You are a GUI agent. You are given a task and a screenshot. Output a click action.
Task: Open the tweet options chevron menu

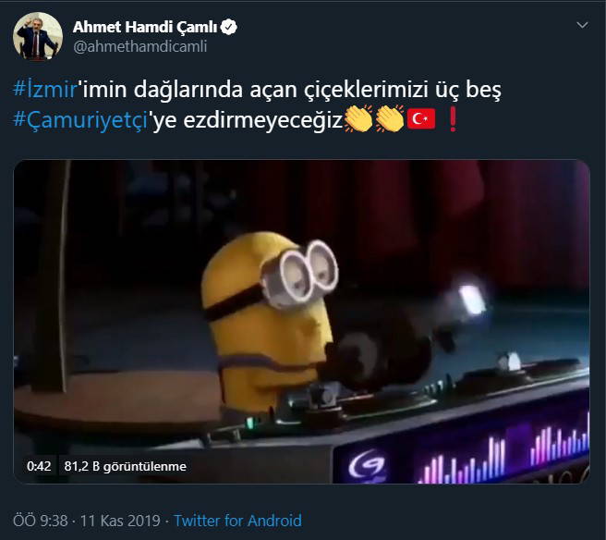pyautogui.click(x=582, y=26)
